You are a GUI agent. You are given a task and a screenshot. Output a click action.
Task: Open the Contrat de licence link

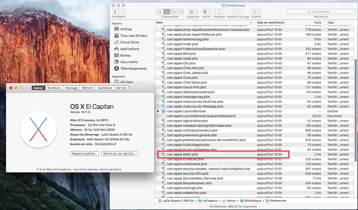pos(110,169)
